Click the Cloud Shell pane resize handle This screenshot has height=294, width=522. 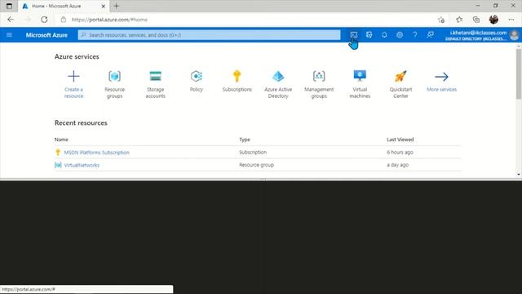263,180
